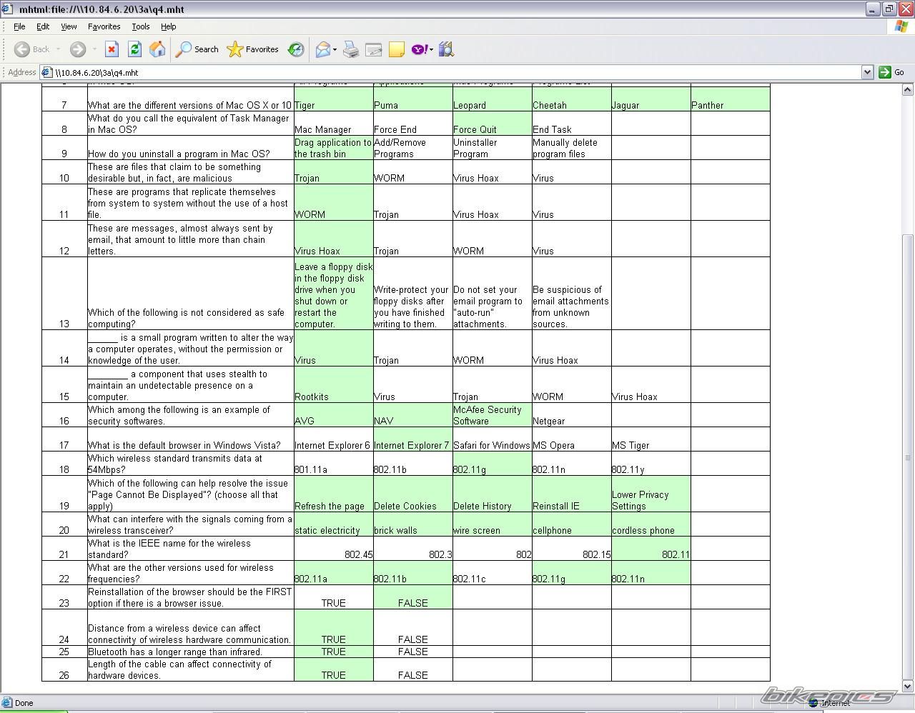Viewport: 915px width, 713px height.
Task: Open the Search toolbar button
Action: click(197, 49)
